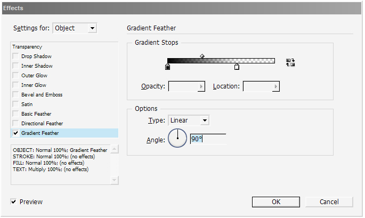Select Bevel and Emboss effect entry
The height and width of the screenshot is (218, 365).
click(42, 95)
